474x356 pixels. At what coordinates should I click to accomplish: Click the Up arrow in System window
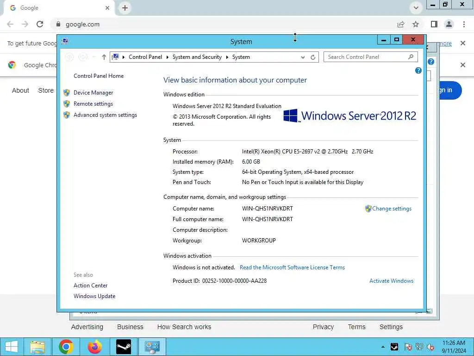[104, 57]
